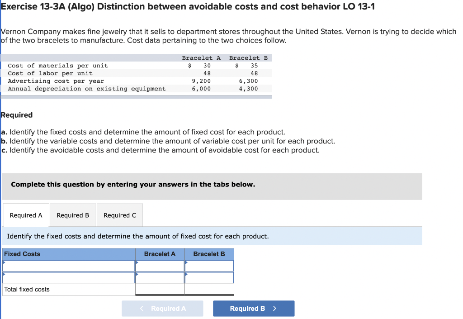Image resolution: width=463 pixels, height=319 pixels.
Task: Select the Required A tab
Action: 25,214
